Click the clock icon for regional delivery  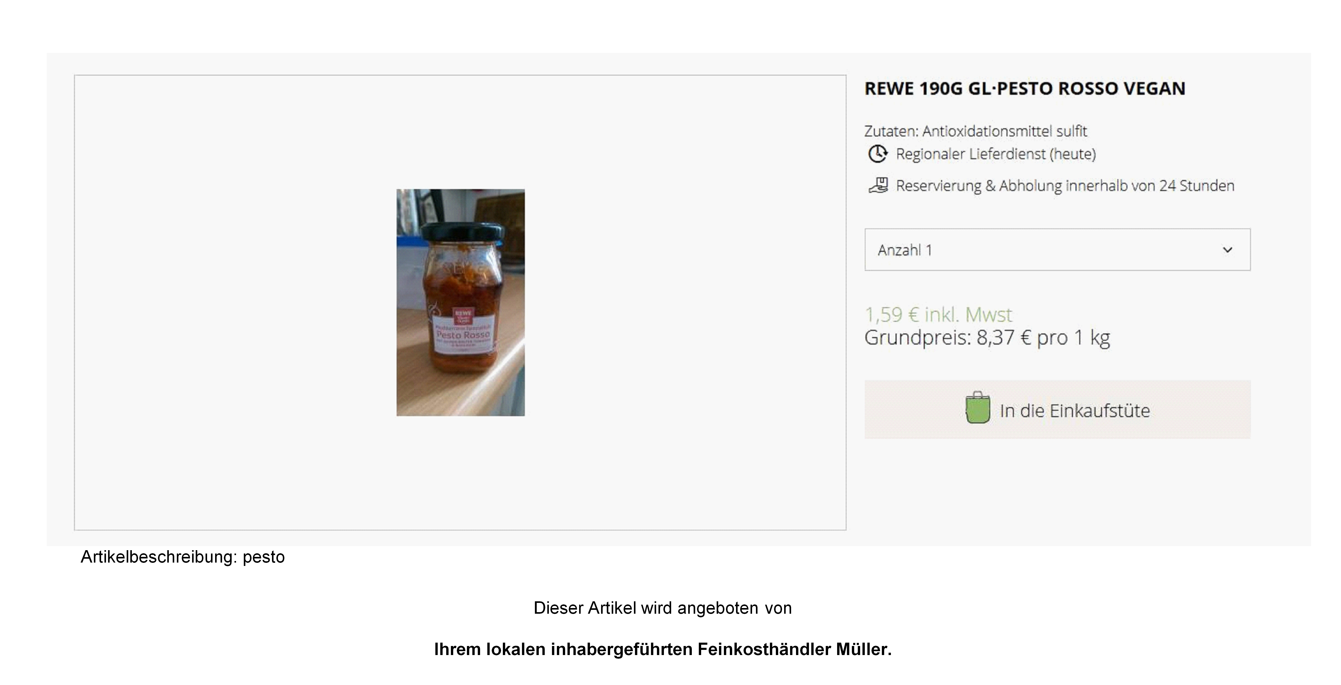[878, 154]
